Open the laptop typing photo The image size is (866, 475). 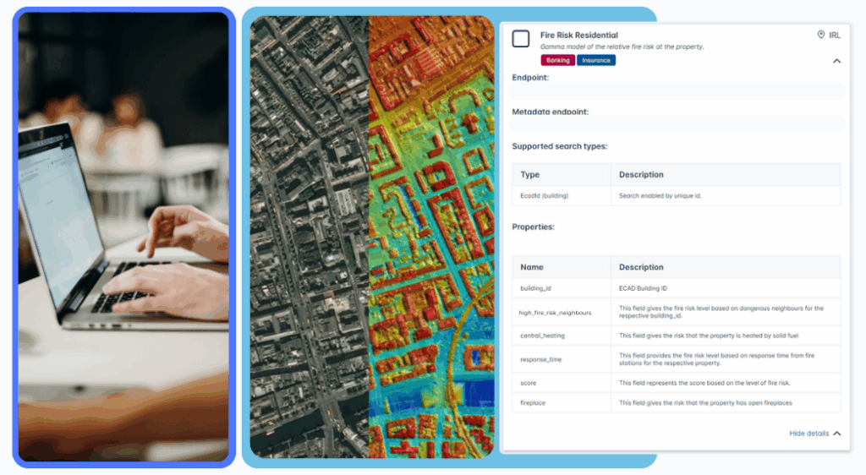(x=123, y=237)
